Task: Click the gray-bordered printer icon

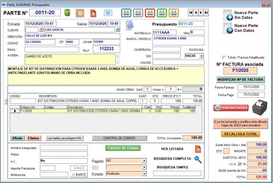Action: pyautogui.click(x=138, y=13)
